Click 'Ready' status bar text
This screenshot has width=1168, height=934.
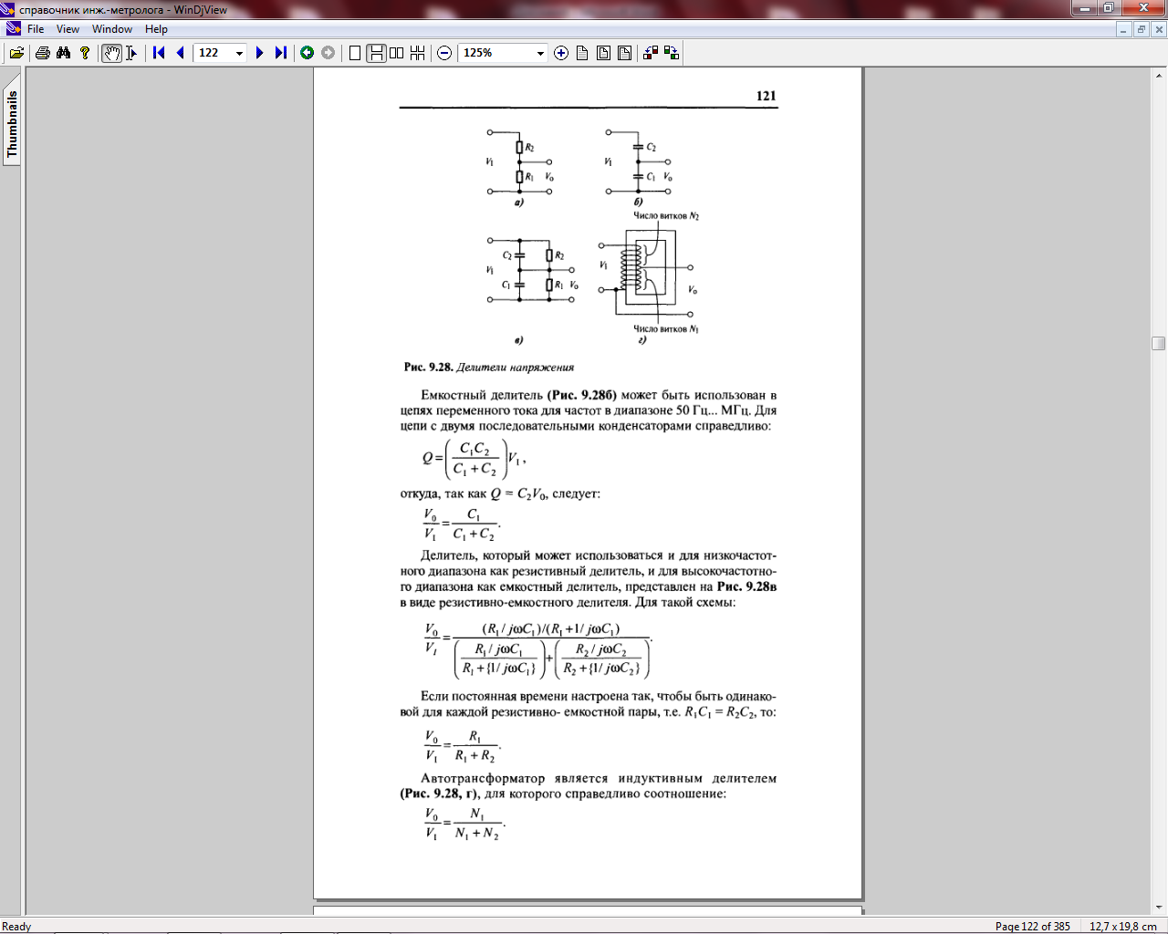(16, 926)
